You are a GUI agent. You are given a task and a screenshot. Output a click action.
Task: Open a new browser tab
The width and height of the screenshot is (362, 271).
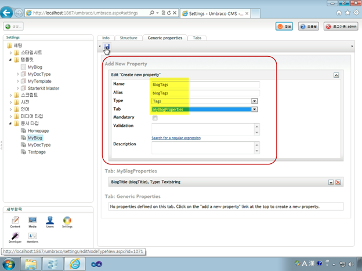click(x=255, y=13)
